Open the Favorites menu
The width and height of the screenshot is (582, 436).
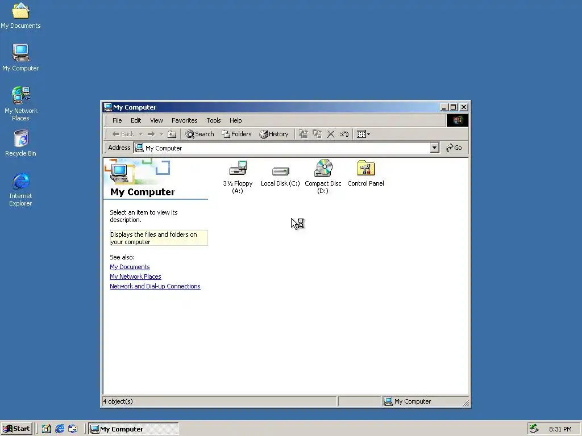[185, 120]
